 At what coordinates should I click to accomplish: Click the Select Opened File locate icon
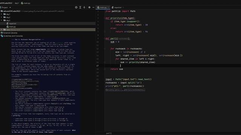click(76, 7)
